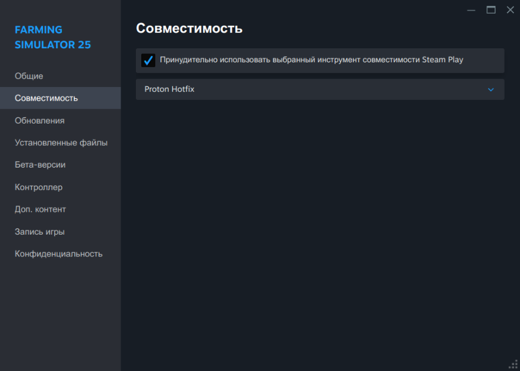Screen dimensions: 520x371
Task: Open Установленные файлы section
Action: coord(61,142)
